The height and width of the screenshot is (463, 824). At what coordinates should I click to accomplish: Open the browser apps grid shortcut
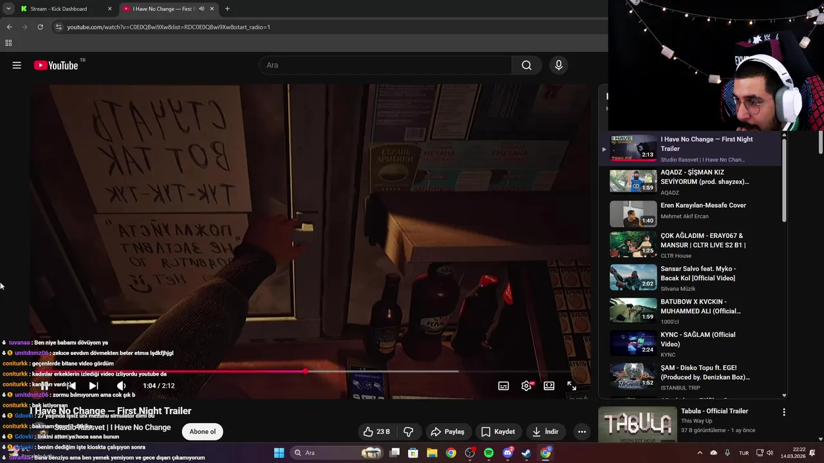[x=8, y=43]
